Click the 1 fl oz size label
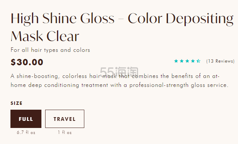Screen dimensions: 238x144 click(x=65, y=132)
